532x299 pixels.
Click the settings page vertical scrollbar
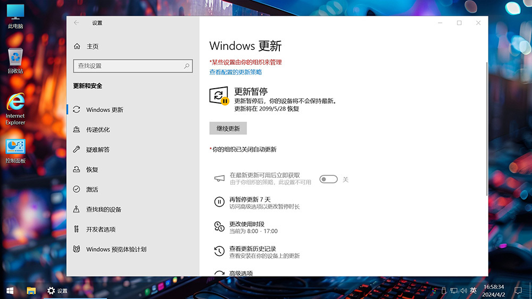(x=487, y=127)
